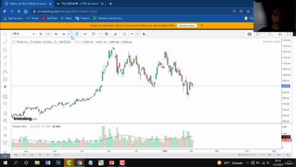The image size is (296, 167).
Task: Click the compare symbols scale icon
Action: [124, 34]
